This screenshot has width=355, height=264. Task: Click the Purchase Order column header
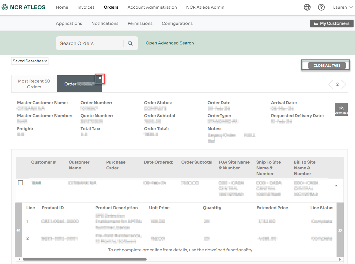pos(116,165)
